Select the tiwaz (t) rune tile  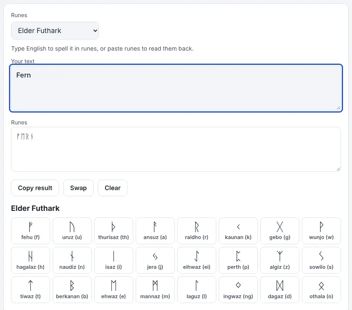click(x=31, y=290)
